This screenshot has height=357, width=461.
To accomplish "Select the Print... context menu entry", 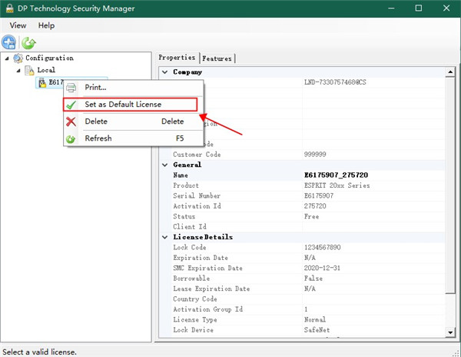I will (x=95, y=88).
